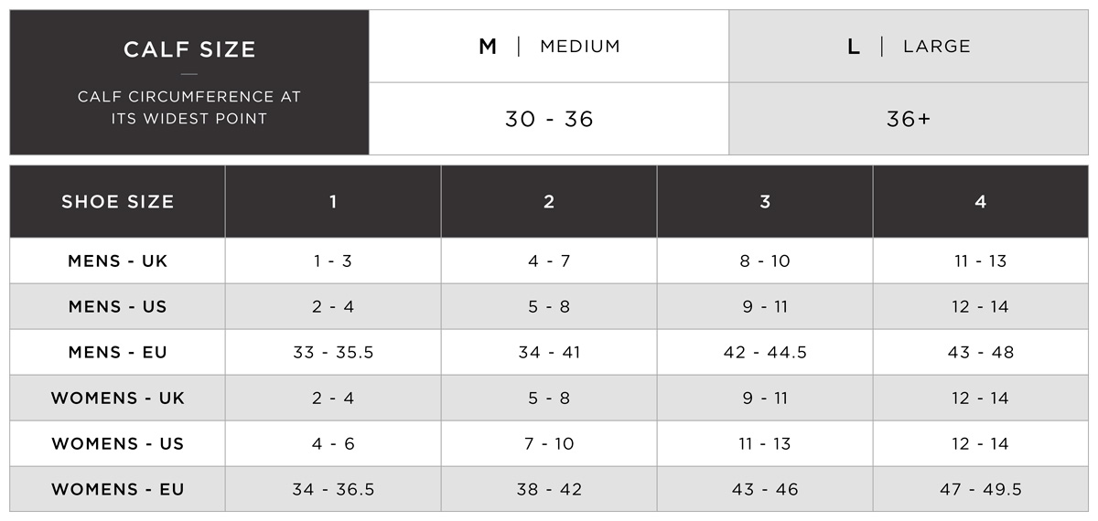Select shoe size column 4 header
This screenshot has height=521, width=1098.
click(981, 202)
